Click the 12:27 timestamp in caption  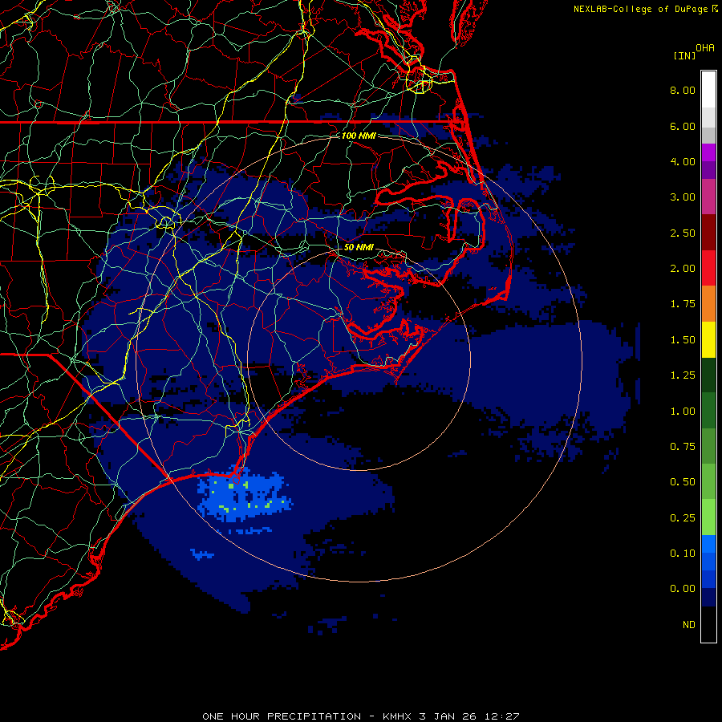pos(502,716)
